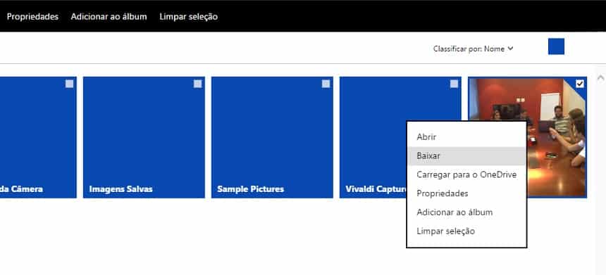Screen dimensions: 606x275
Task: Click the scroll up arrow above thumbnails
Action: (600, 78)
